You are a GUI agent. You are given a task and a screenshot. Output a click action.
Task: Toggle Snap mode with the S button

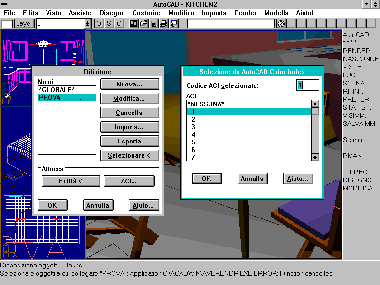point(109,23)
